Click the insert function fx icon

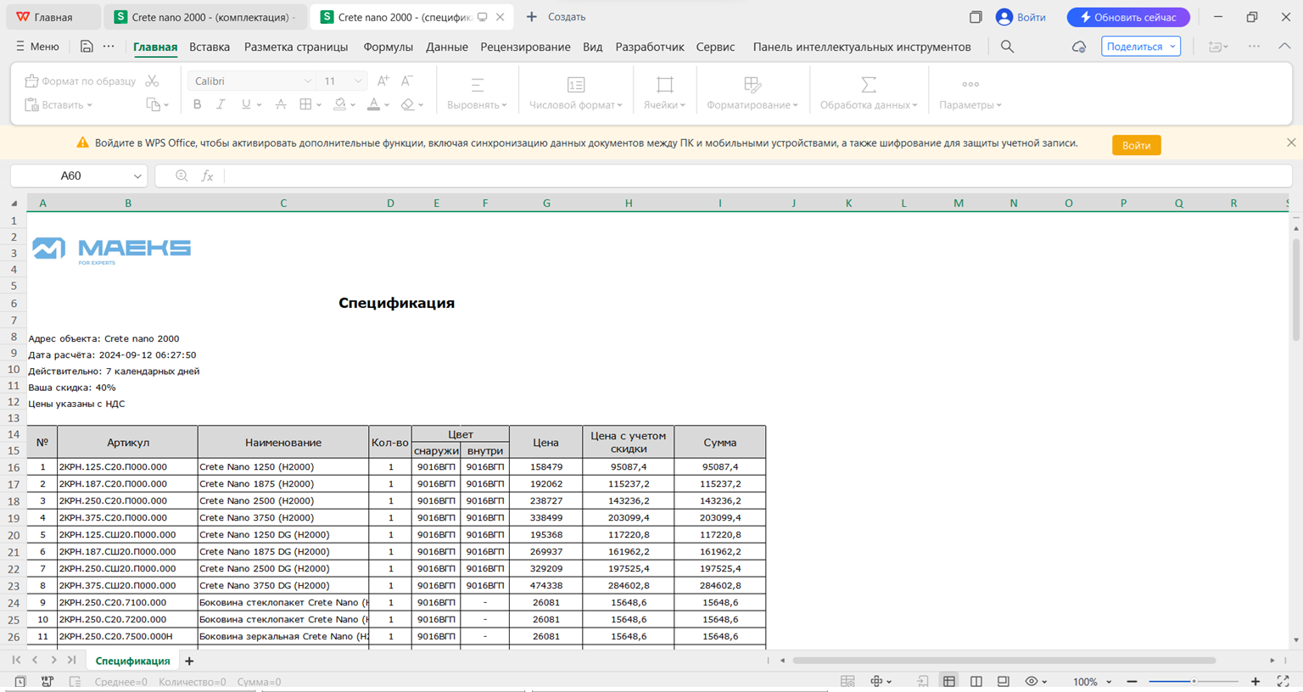(207, 176)
